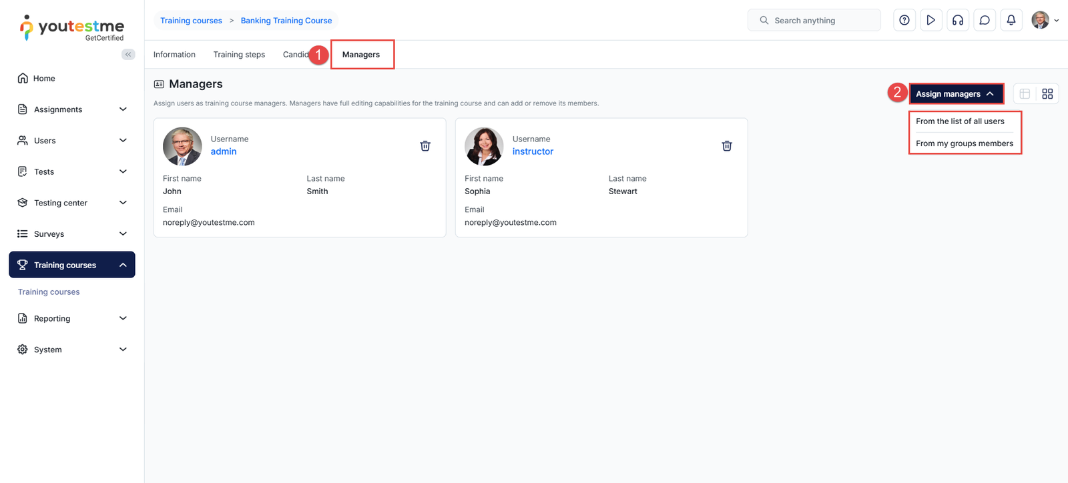The height and width of the screenshot is (483, 1068).
Task: Switch to grid card view
Action: coord(1047,94)
